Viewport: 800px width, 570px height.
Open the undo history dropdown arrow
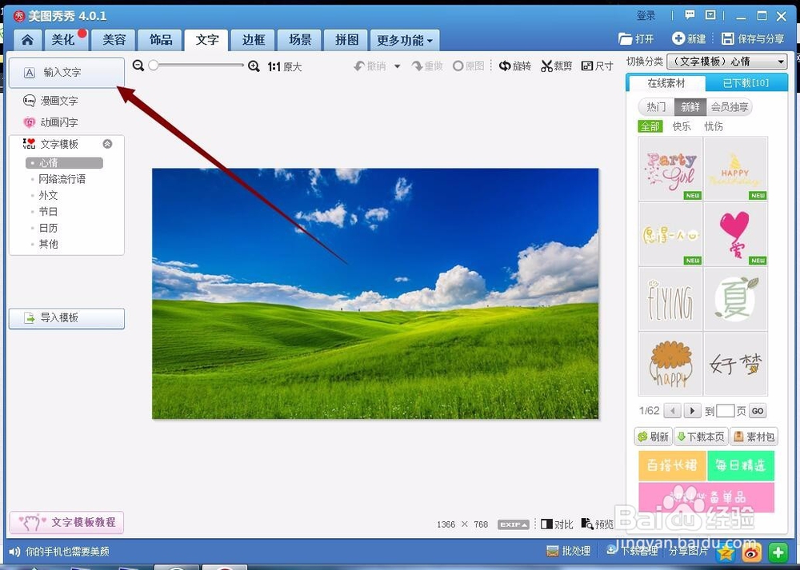point(397,66)
